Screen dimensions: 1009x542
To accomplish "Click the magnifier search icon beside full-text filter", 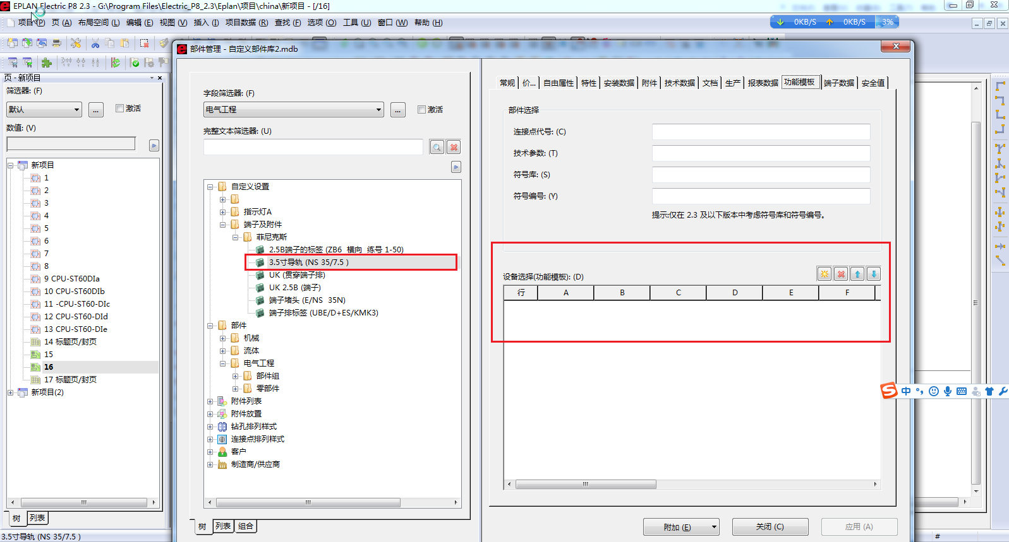I will click(x=437, y=147).
